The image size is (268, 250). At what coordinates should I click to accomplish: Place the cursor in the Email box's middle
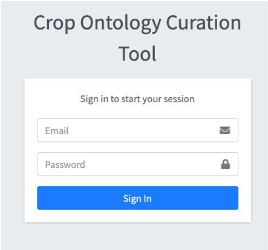coord(137,130)
